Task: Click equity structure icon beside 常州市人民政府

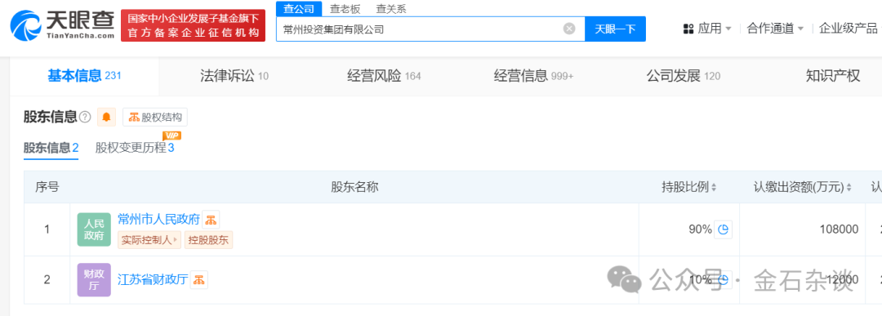Action: coord(211,220)
